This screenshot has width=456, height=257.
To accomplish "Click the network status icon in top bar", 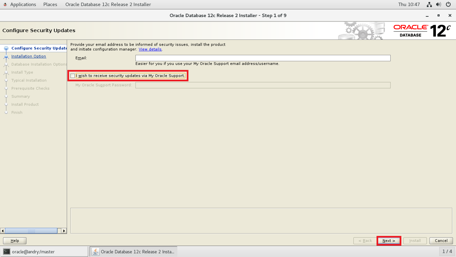I will point(429,4).
